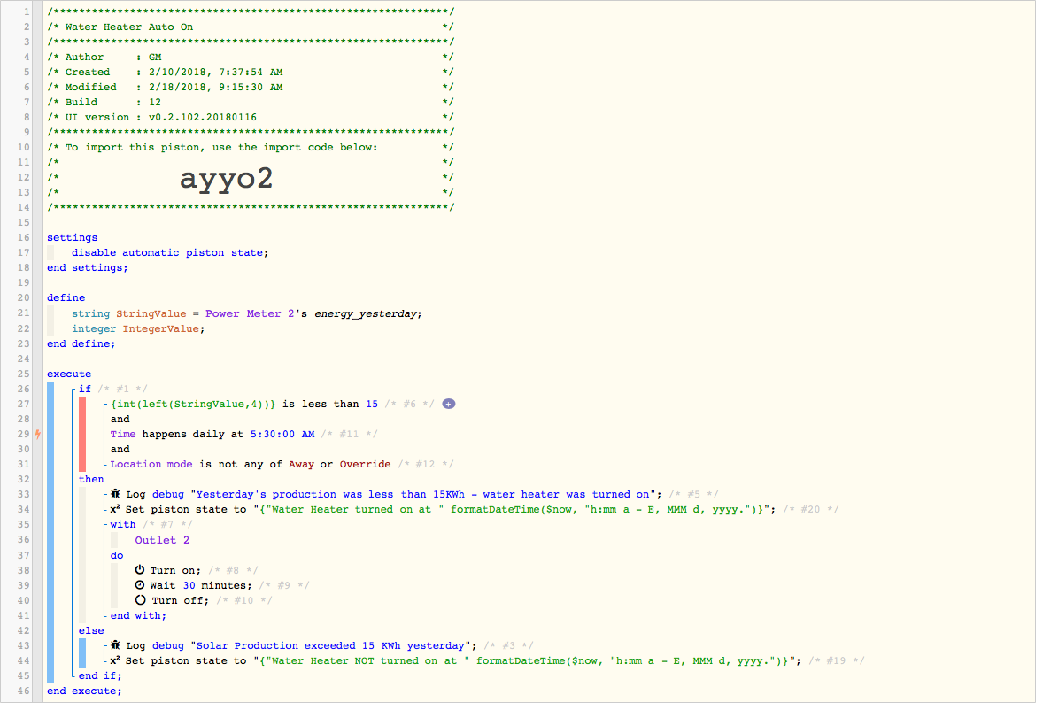This screenshot has width=1043, height=710.
Task: Click 'end with;'
Action: point(138,615)
